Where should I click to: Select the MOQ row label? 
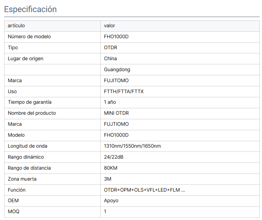14,212
